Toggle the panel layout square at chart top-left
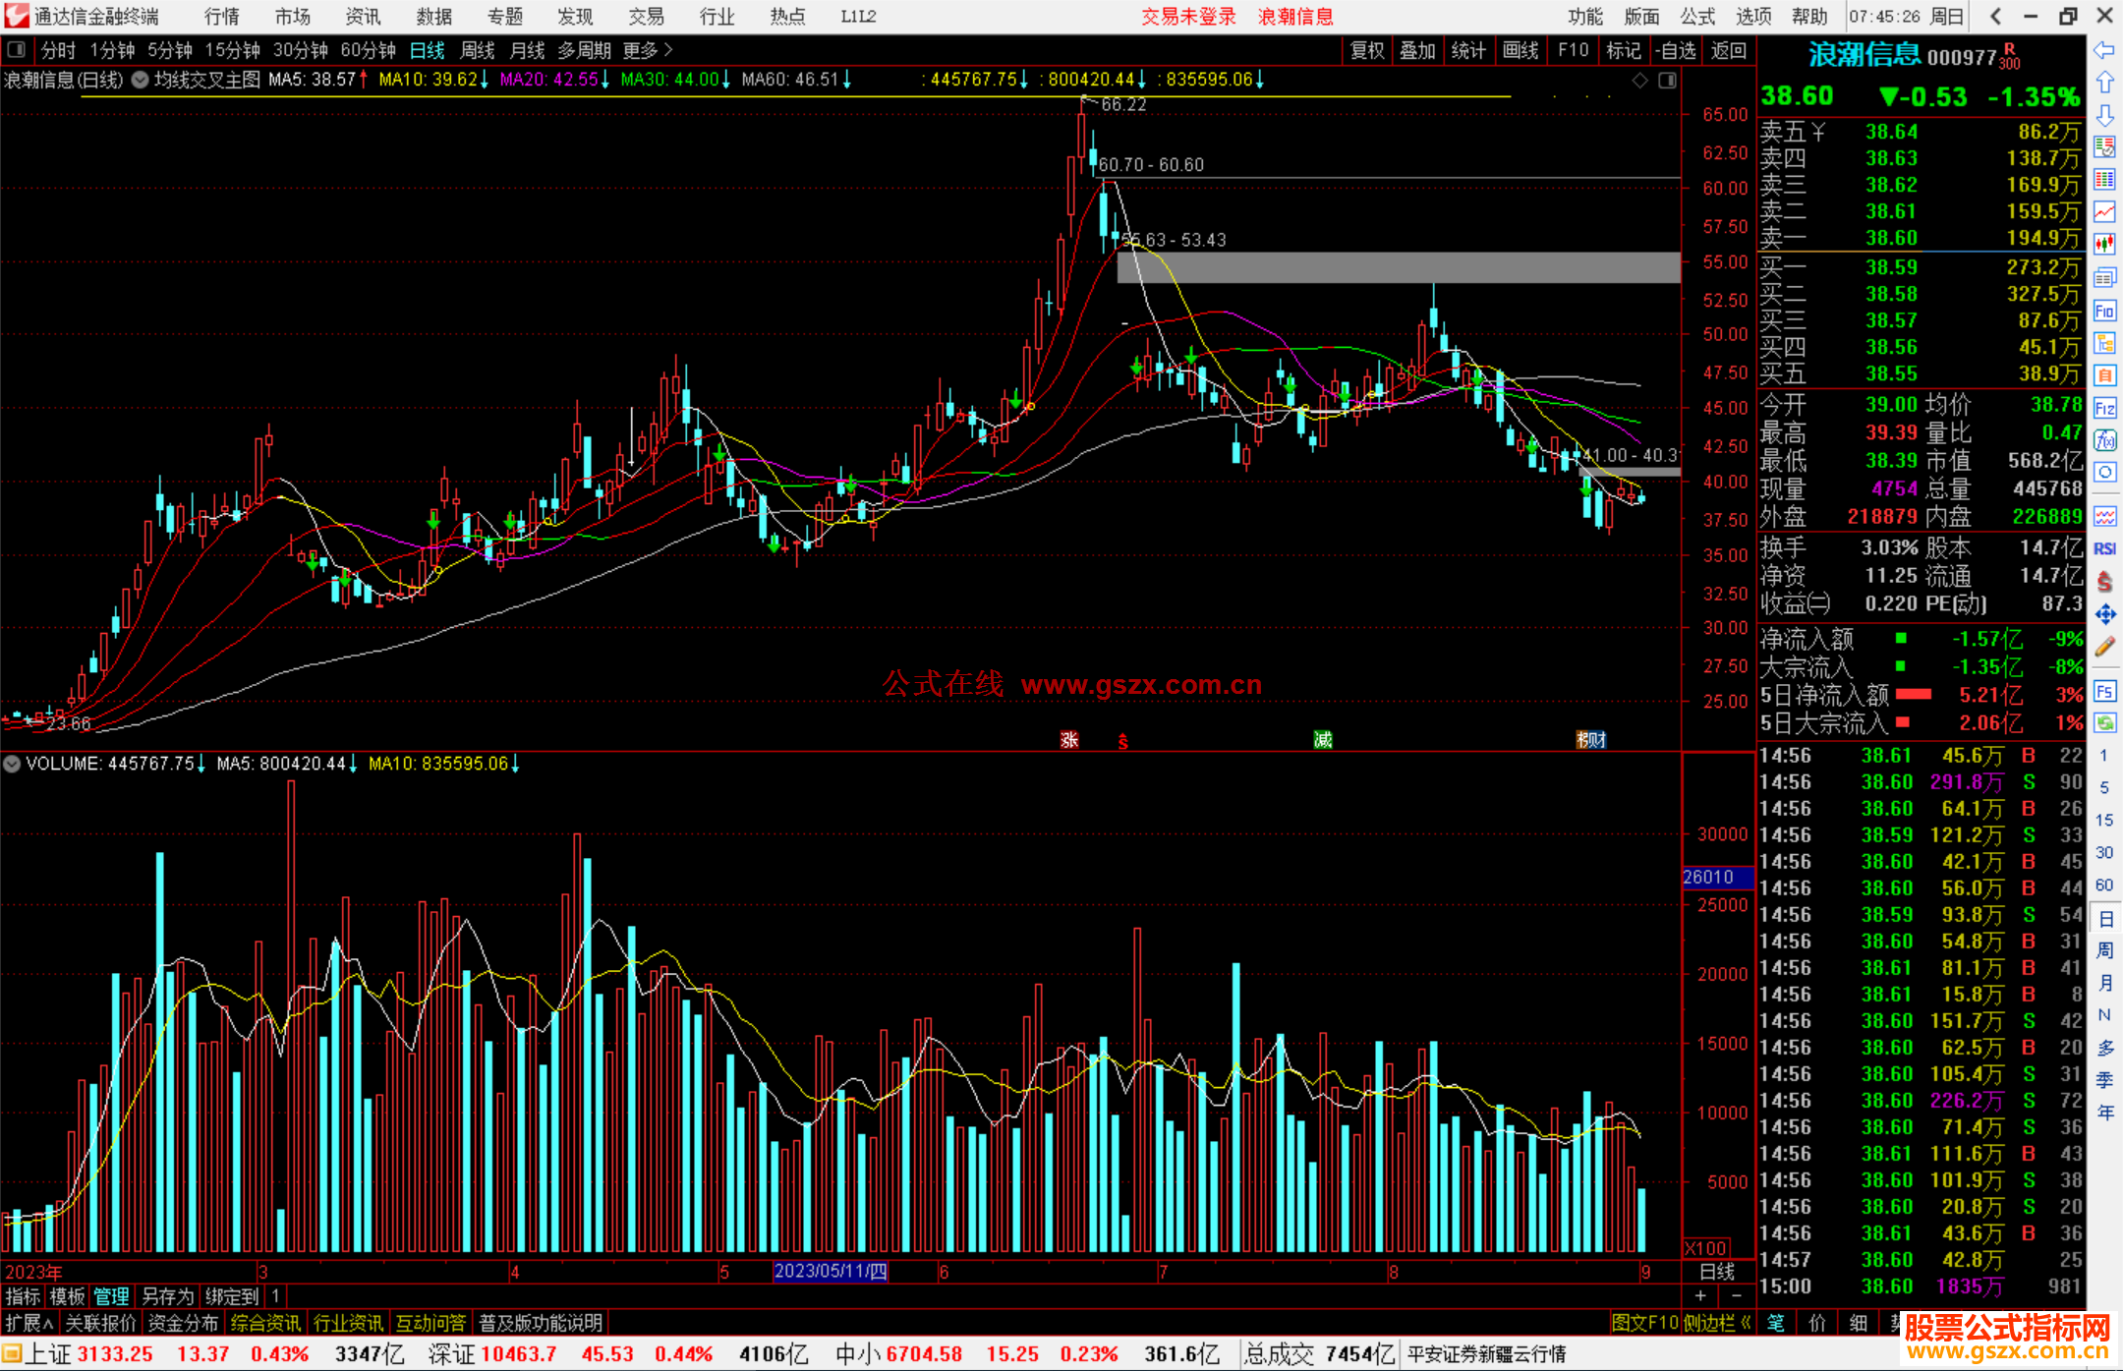2123x1371 pixels. tap(16, 49)
